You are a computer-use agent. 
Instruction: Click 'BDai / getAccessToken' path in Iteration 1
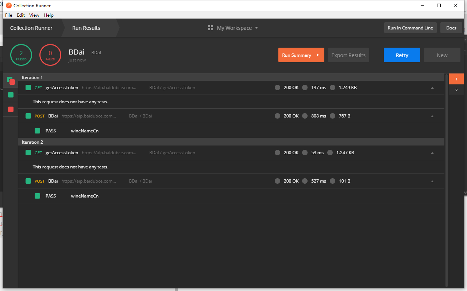[x=172, y=88]
